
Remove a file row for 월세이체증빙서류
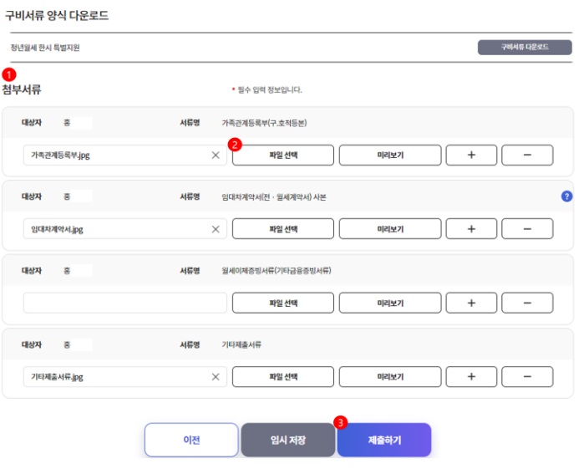tap(527, 303)
